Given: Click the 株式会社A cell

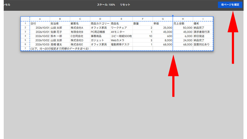Looking at the screenshot, I should 80,27.
